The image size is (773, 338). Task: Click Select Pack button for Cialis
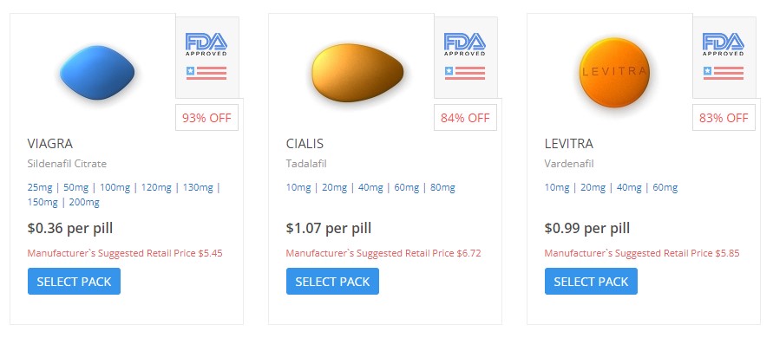(332, 282)
